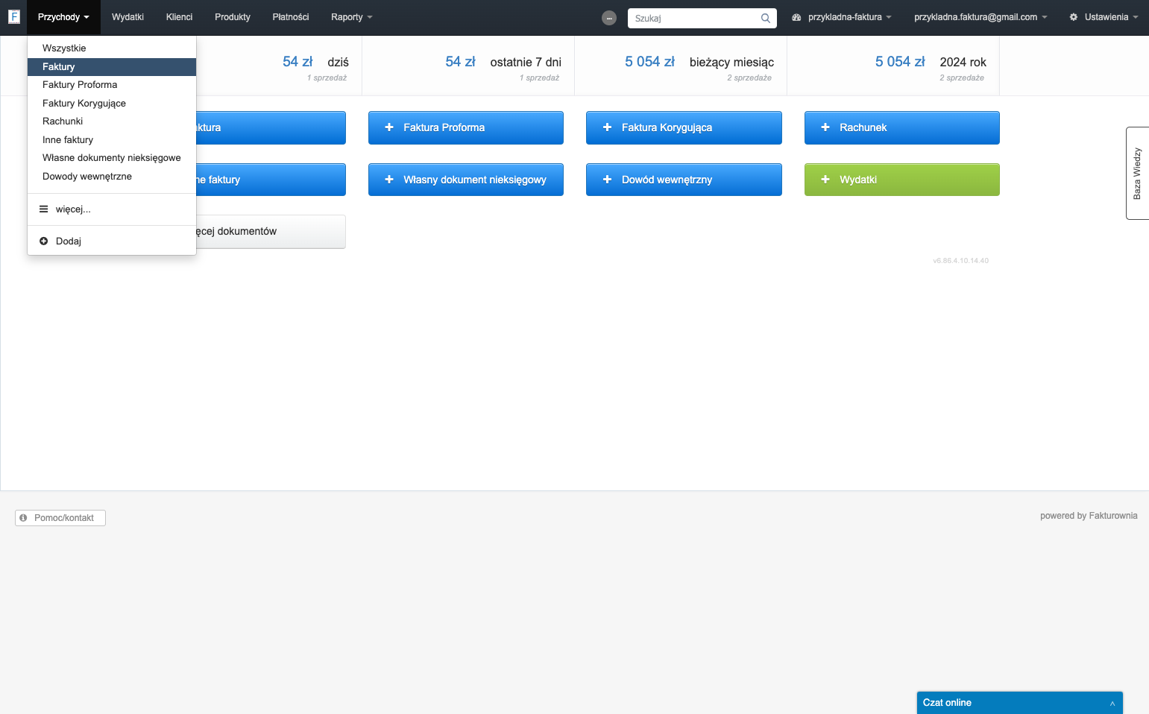Click the dashboard icon beside przykladna-faktura
1149x714 pixels.
(x=796, y=17)
